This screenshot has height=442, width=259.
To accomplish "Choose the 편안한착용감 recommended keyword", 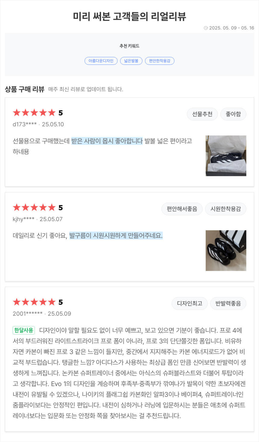I will tap(160, 61).
